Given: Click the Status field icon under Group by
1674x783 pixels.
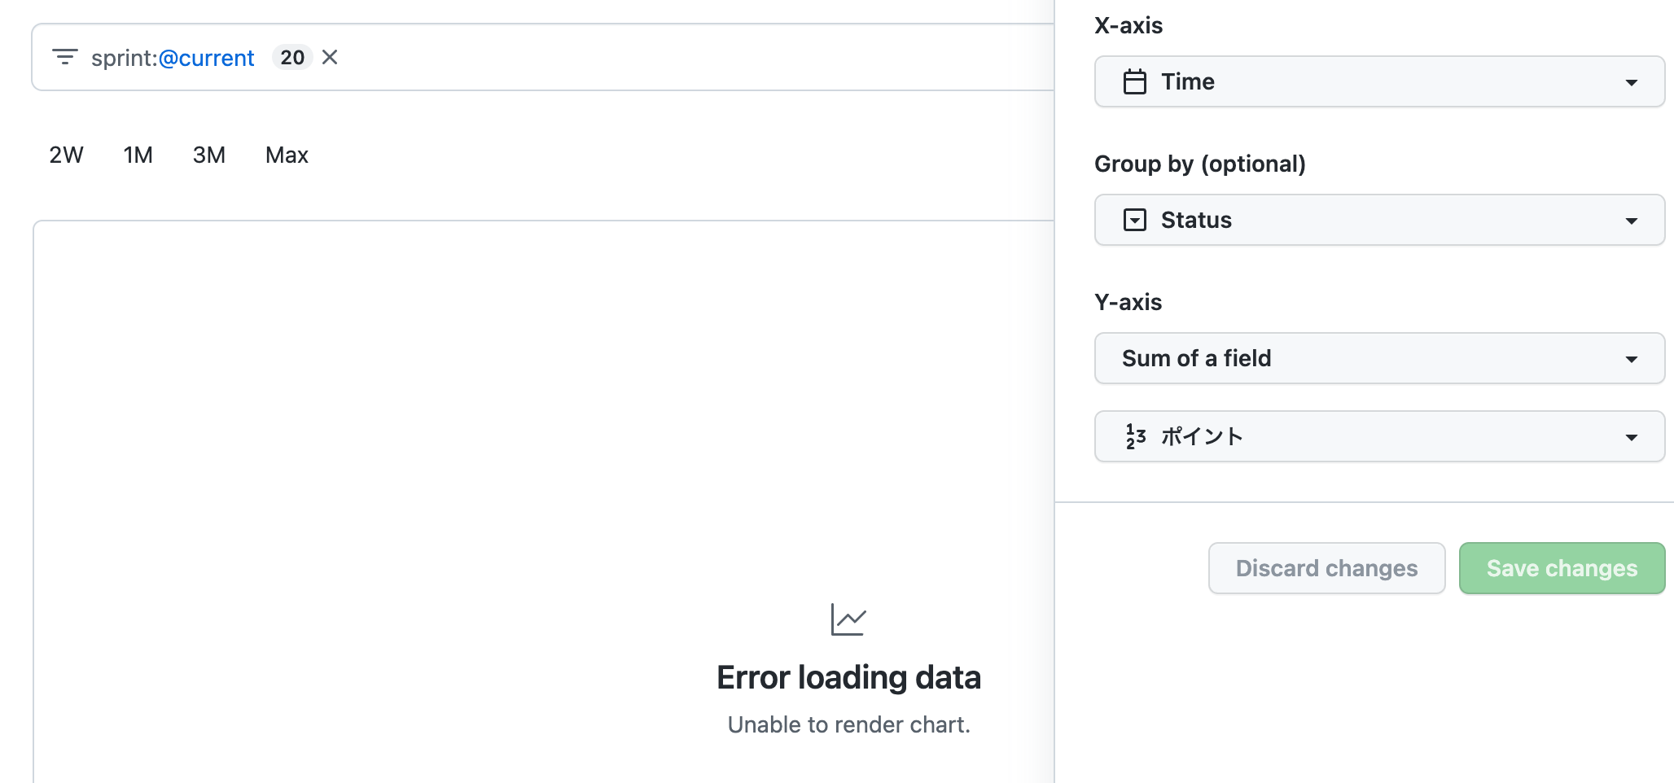Looking at the screenshot, I should [1135, 220].
